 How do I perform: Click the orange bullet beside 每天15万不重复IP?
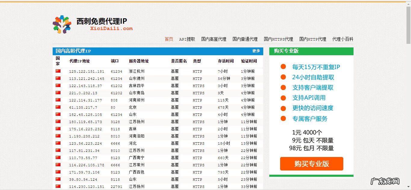click(x=283, y=67)
